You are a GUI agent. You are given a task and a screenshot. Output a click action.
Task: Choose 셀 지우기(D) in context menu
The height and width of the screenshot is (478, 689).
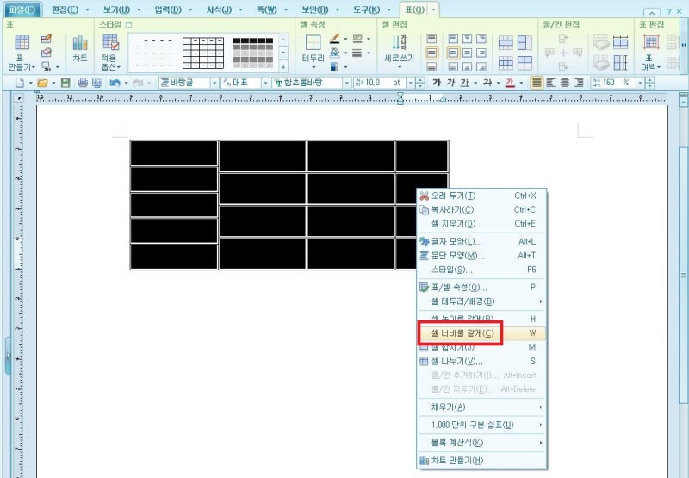pos(481,224)
